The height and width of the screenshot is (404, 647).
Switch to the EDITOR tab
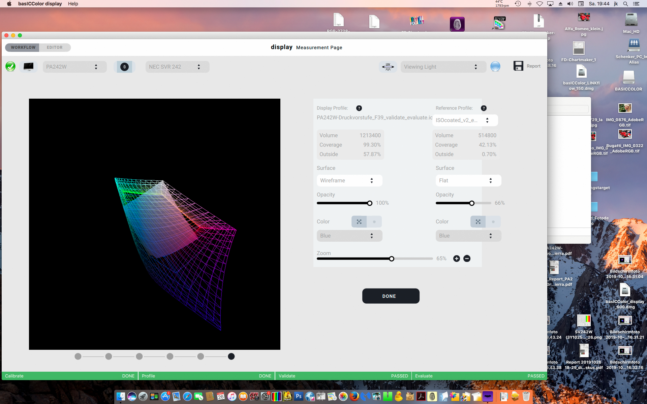point(55,47)
